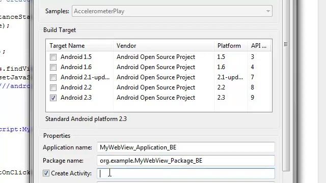Screen dimensions: 326x183
Task: Select the Android 2.3 target name
Action: coord(76,98)
